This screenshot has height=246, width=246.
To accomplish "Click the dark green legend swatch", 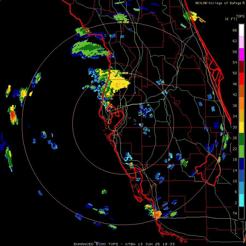I will click(x=241, y=139).
